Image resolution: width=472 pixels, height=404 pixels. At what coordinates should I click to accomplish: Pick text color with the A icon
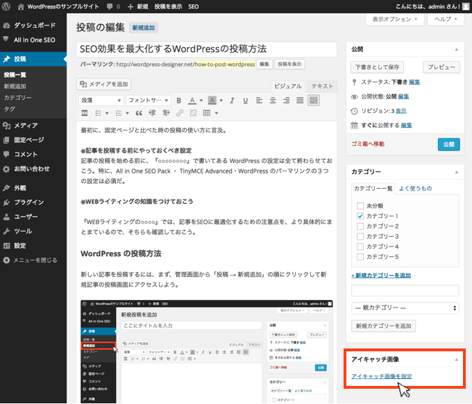192,101
